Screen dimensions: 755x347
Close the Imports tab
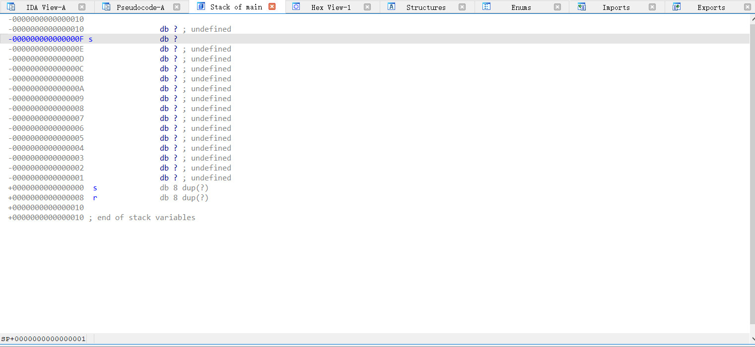(652, 7)
